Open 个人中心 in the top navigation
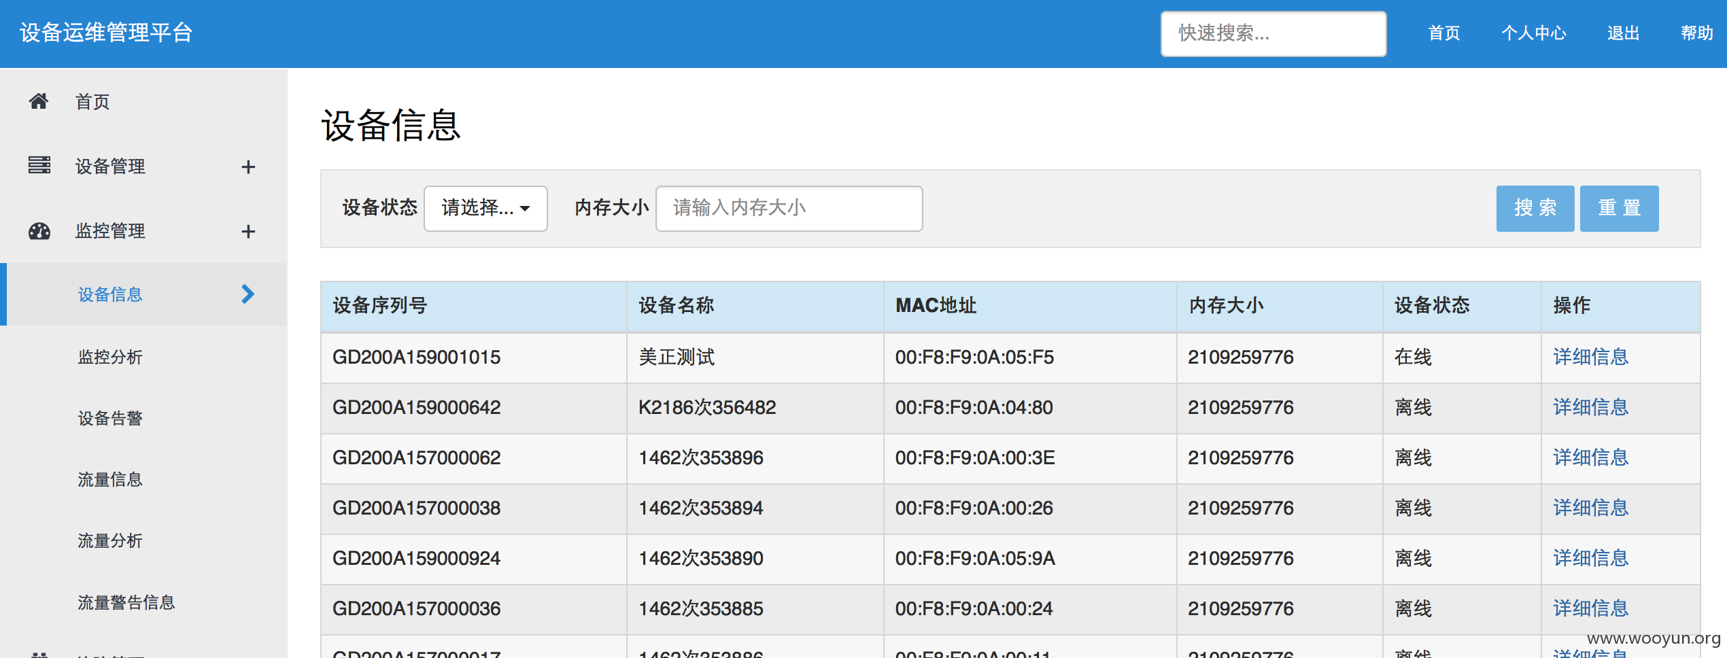 pos(1534,33)
